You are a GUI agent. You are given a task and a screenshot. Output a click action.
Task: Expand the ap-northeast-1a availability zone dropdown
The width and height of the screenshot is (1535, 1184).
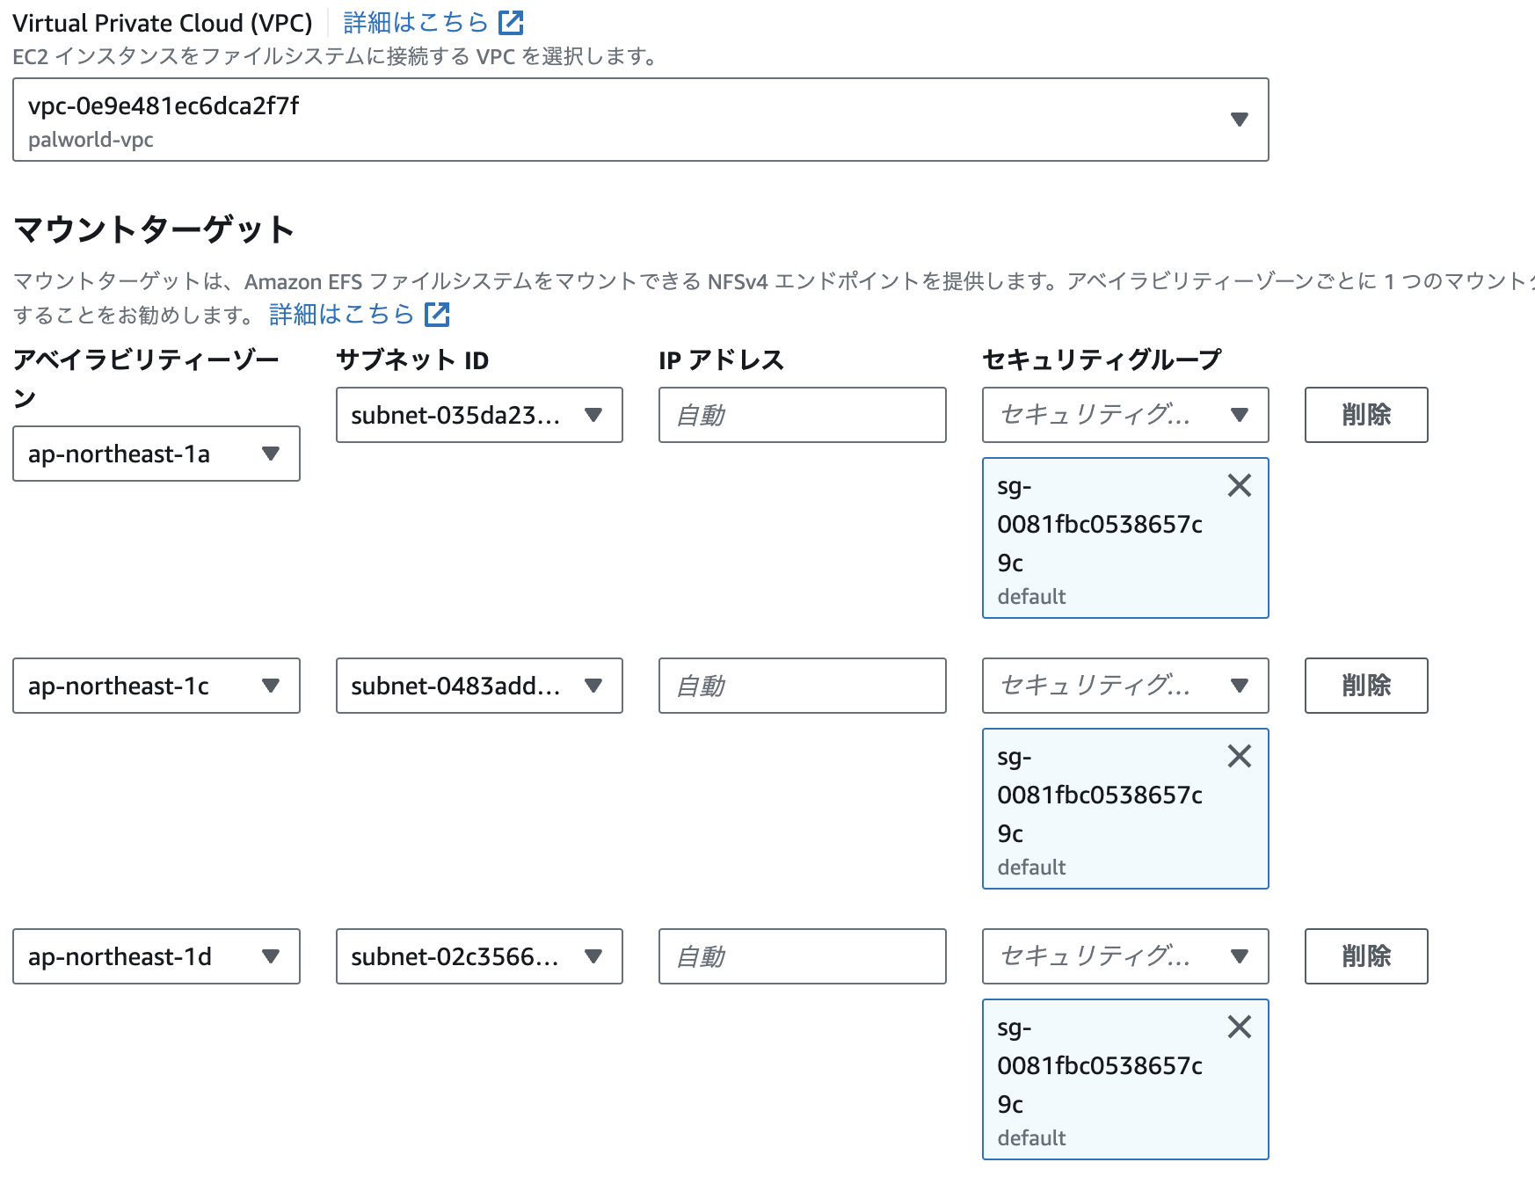(x=156, y=454)
